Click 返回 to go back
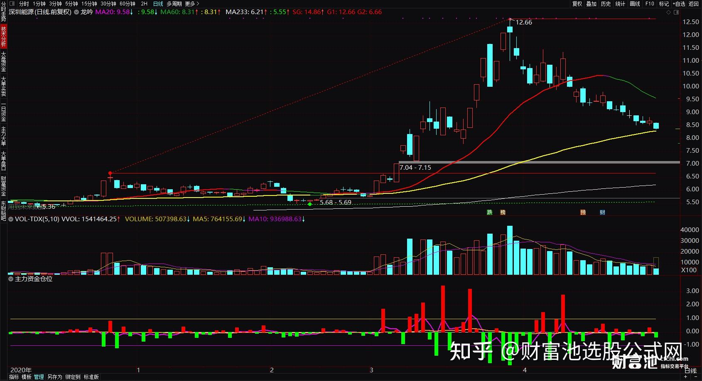 point(694,4)
